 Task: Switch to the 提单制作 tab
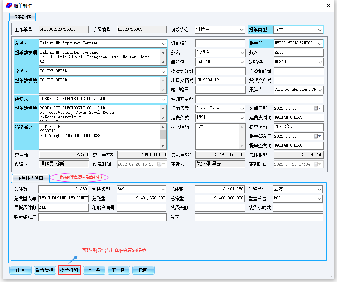coord(22,17)
